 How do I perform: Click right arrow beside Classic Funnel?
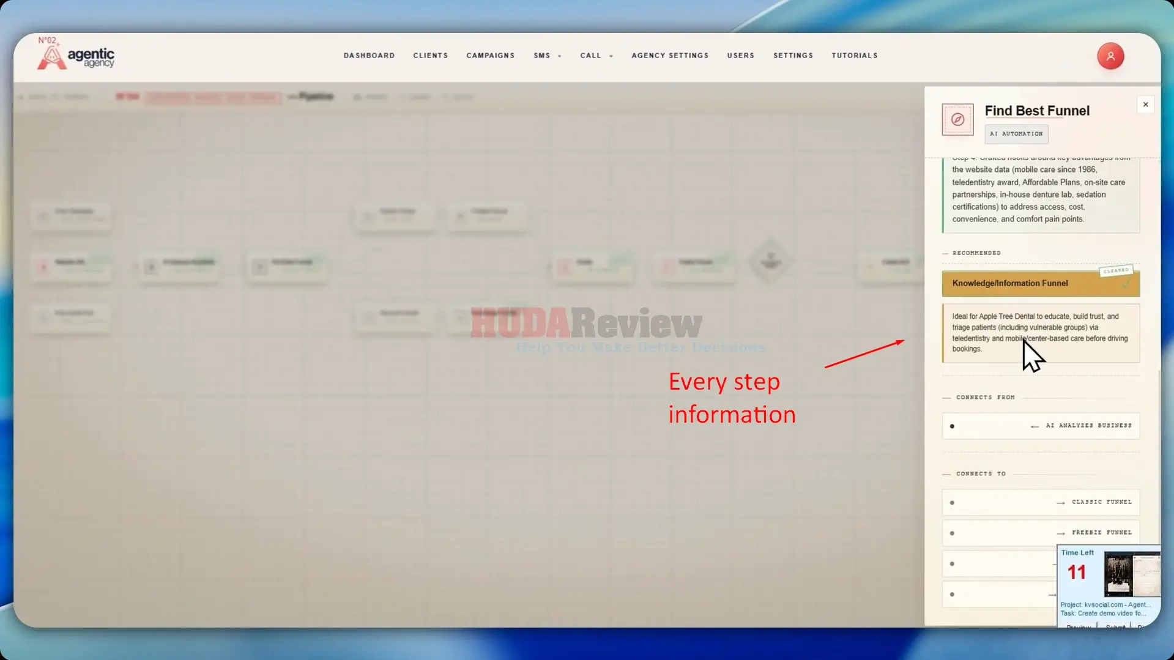[x=1060, y=503]
